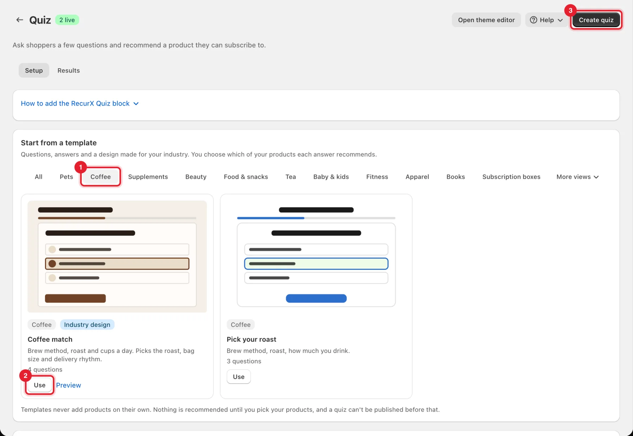Expand How to add the RecurX Quiz block

(x=80, y=103)
